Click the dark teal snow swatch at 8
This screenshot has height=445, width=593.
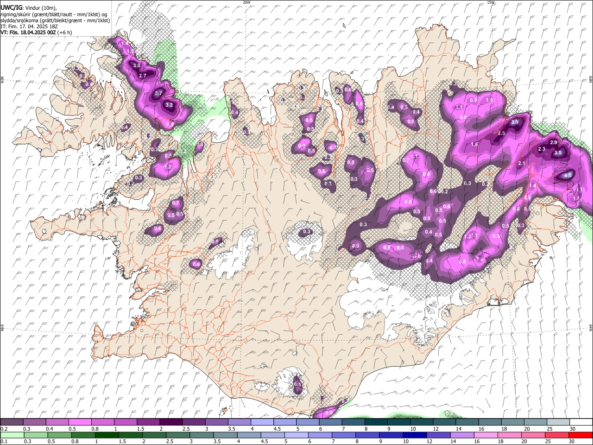[x=376, y=422]
